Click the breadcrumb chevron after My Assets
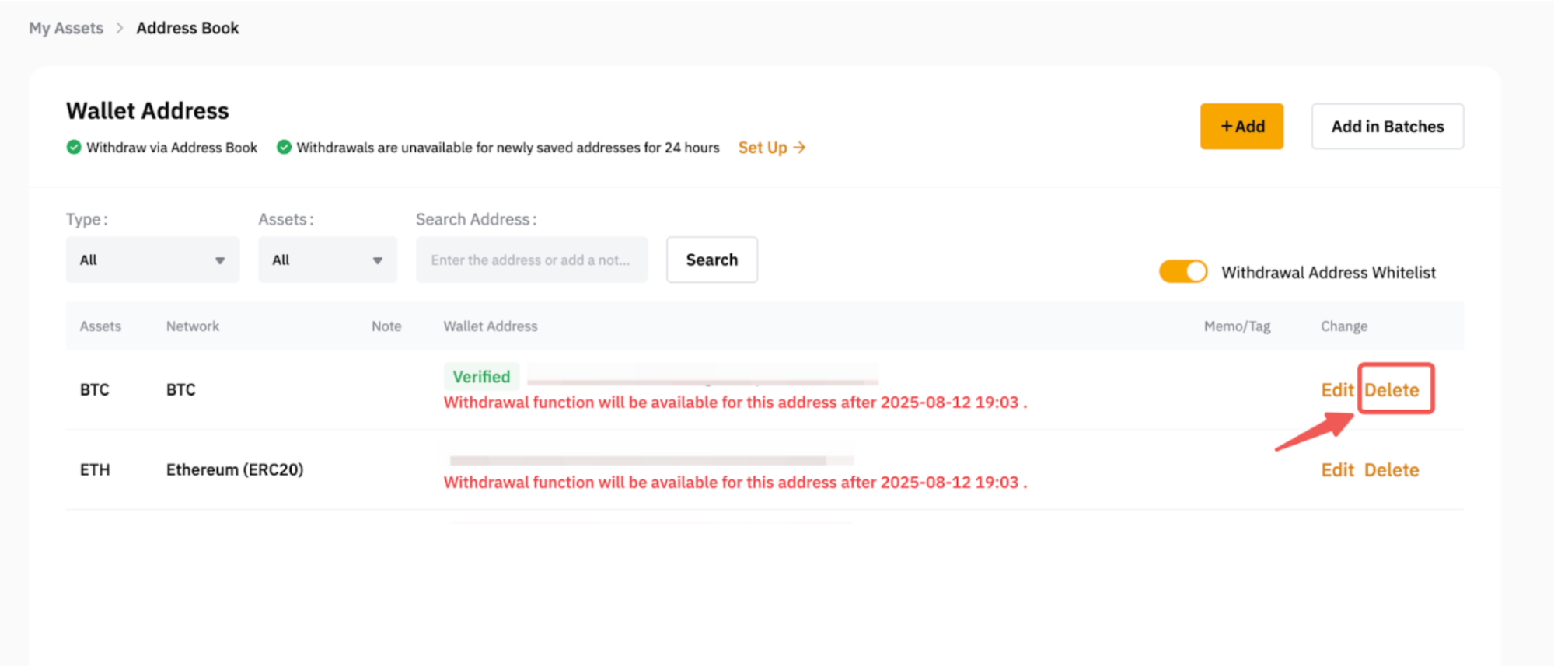Screen dimensions: 1554x666 pyautogui.click(x=120, y=28)
